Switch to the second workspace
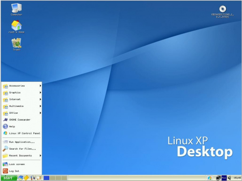This screenshot has width=242, height=181. pyautogui.click(x=52, y=178)
